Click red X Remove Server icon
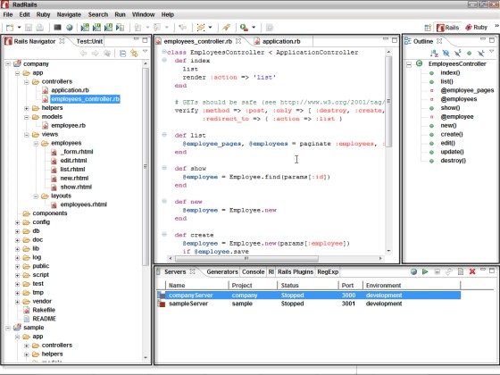The width and height of the screenshot is (500, 375). pos(472,271)
